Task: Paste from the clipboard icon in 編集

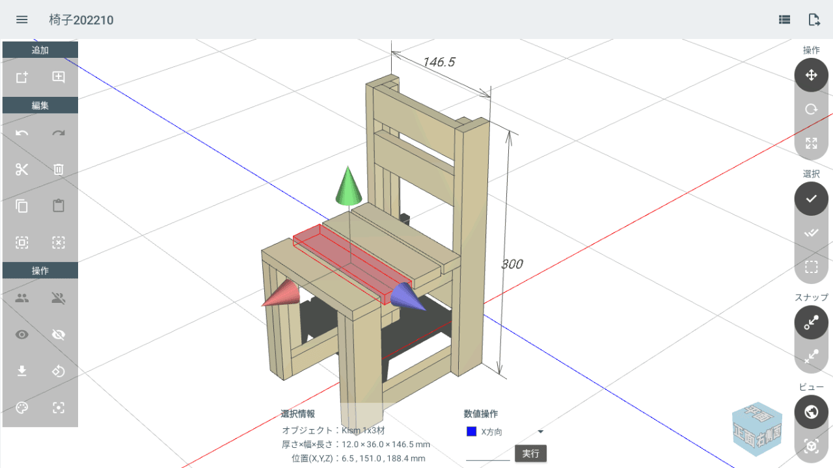Action: [58, 206]
